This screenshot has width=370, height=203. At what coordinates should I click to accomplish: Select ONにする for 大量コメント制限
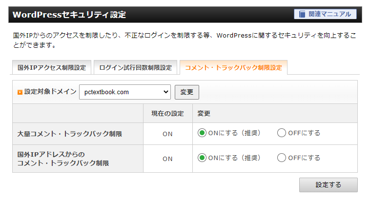(202, 133)
